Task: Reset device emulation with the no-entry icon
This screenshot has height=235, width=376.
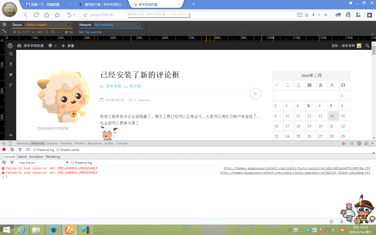Action: click(4, 25)
